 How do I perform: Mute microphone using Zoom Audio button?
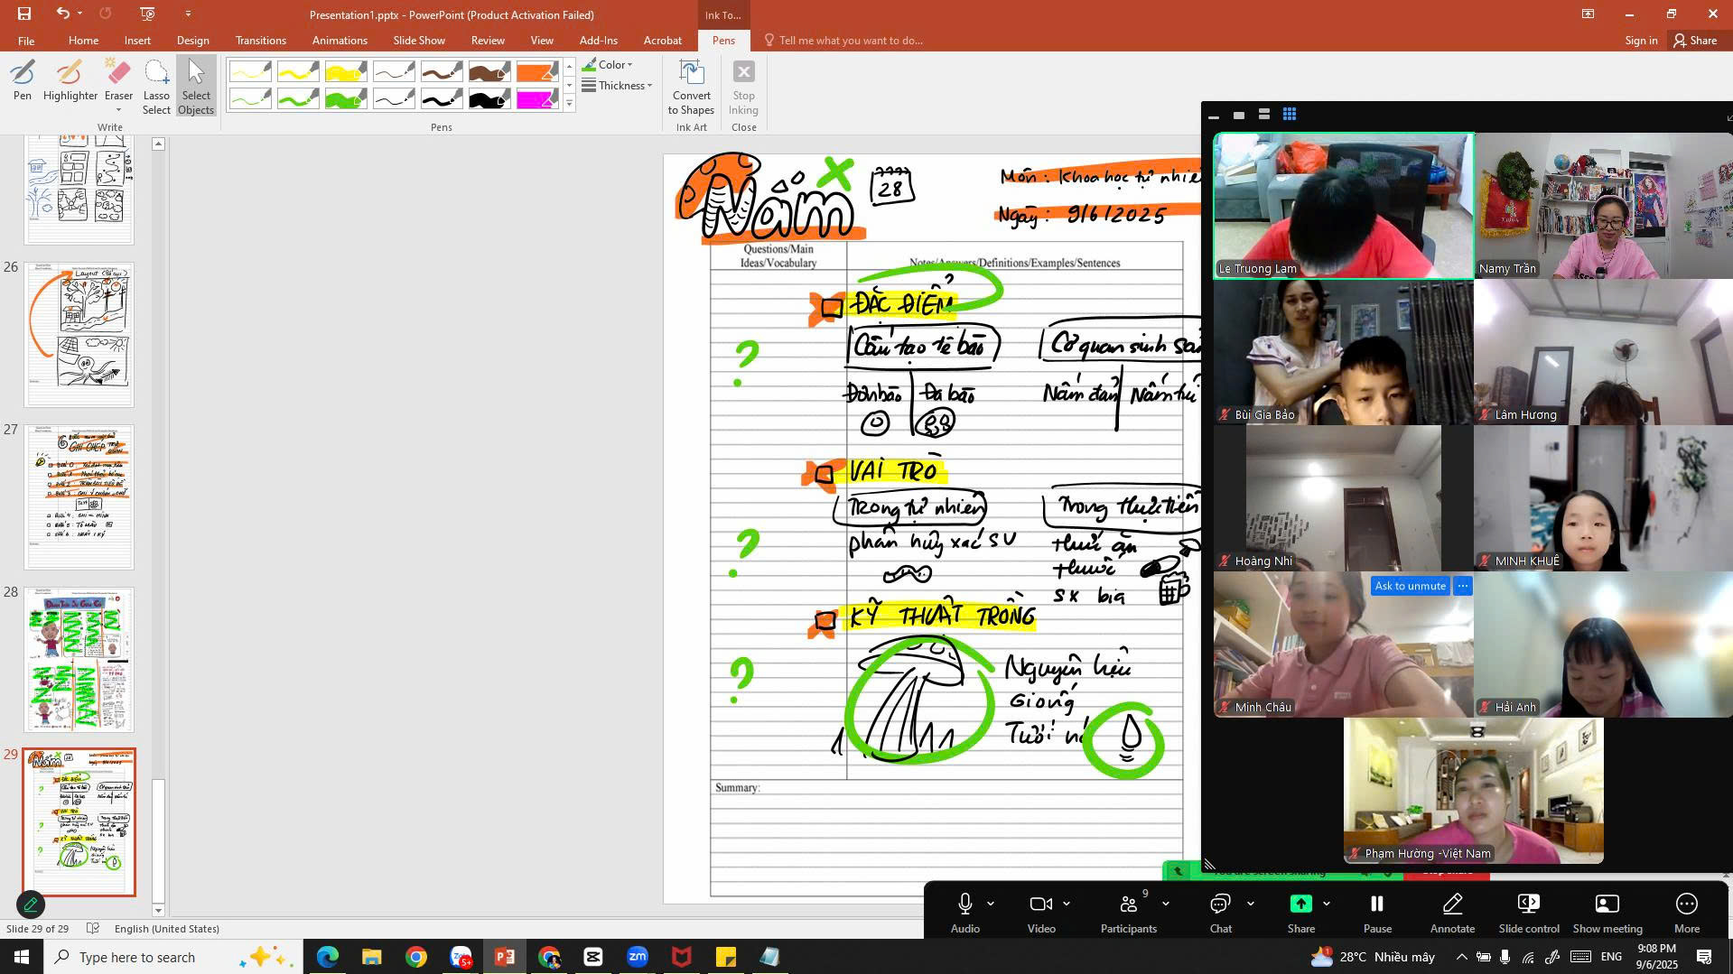pos(964,913)
